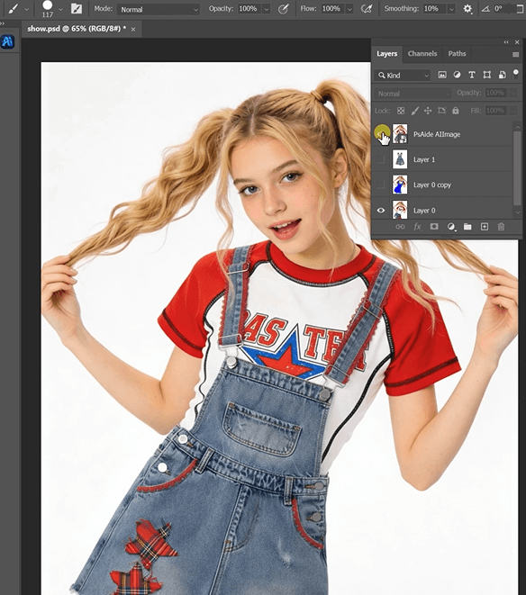Filter for type layers icon
Image resolution: width=526 pixels, height=595 pixels.
pyautogui.click(x=472, y=75)
